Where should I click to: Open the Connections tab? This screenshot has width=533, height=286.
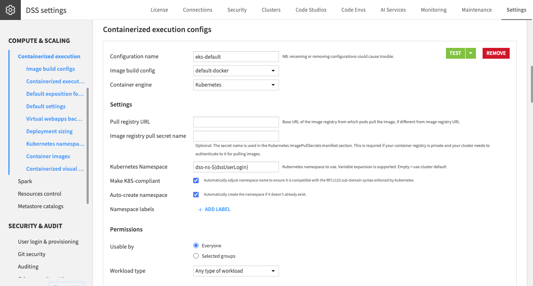point(197,10)
